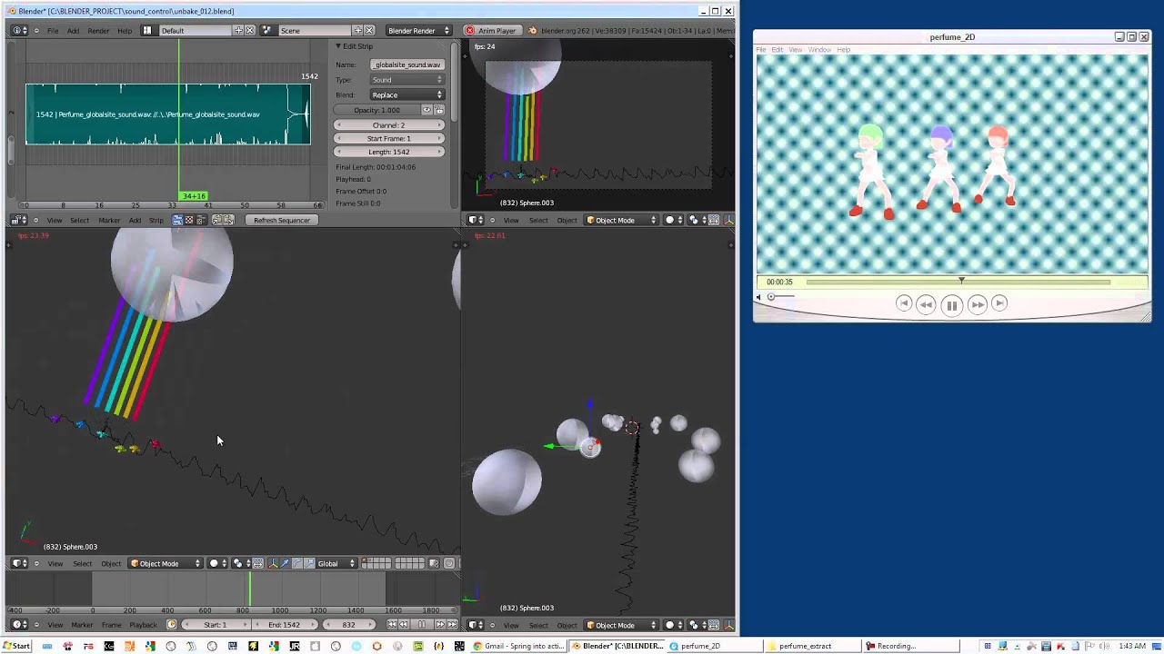1164x654 pixels.
Task: Toggle the strip lock icon
Action: click(x=439, y=110)
